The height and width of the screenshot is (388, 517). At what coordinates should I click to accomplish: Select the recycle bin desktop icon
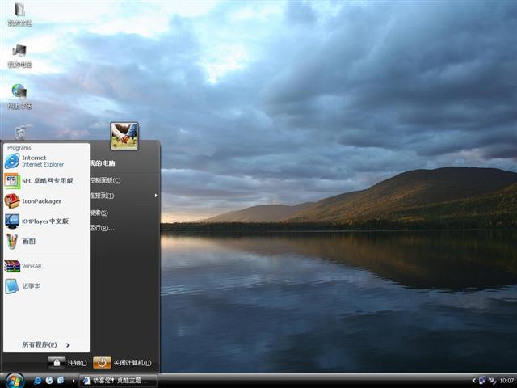(x=20, y=133)
